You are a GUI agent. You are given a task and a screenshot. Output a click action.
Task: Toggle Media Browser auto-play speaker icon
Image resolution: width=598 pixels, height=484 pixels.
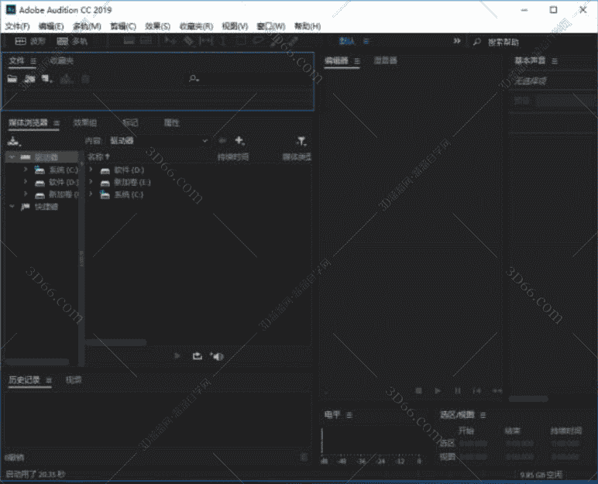(217, 356)
